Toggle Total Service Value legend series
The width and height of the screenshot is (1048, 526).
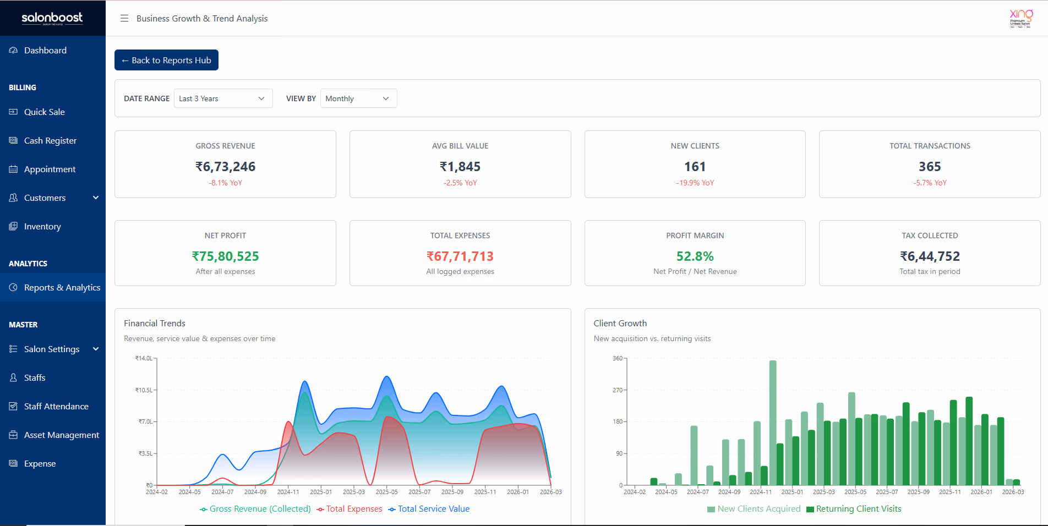(429, 509)
